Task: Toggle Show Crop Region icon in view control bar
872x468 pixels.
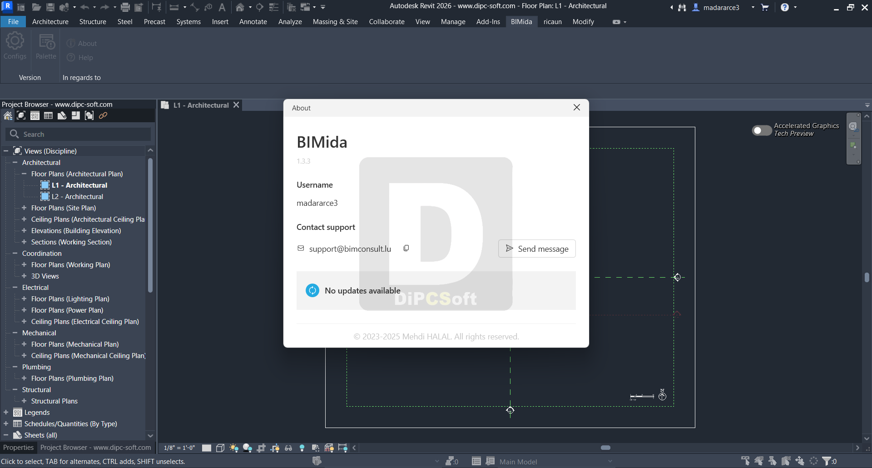Action: [275, 448]
